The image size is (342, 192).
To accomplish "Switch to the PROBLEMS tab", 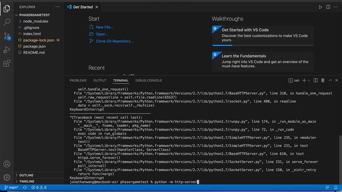I will tap(78, 81).
